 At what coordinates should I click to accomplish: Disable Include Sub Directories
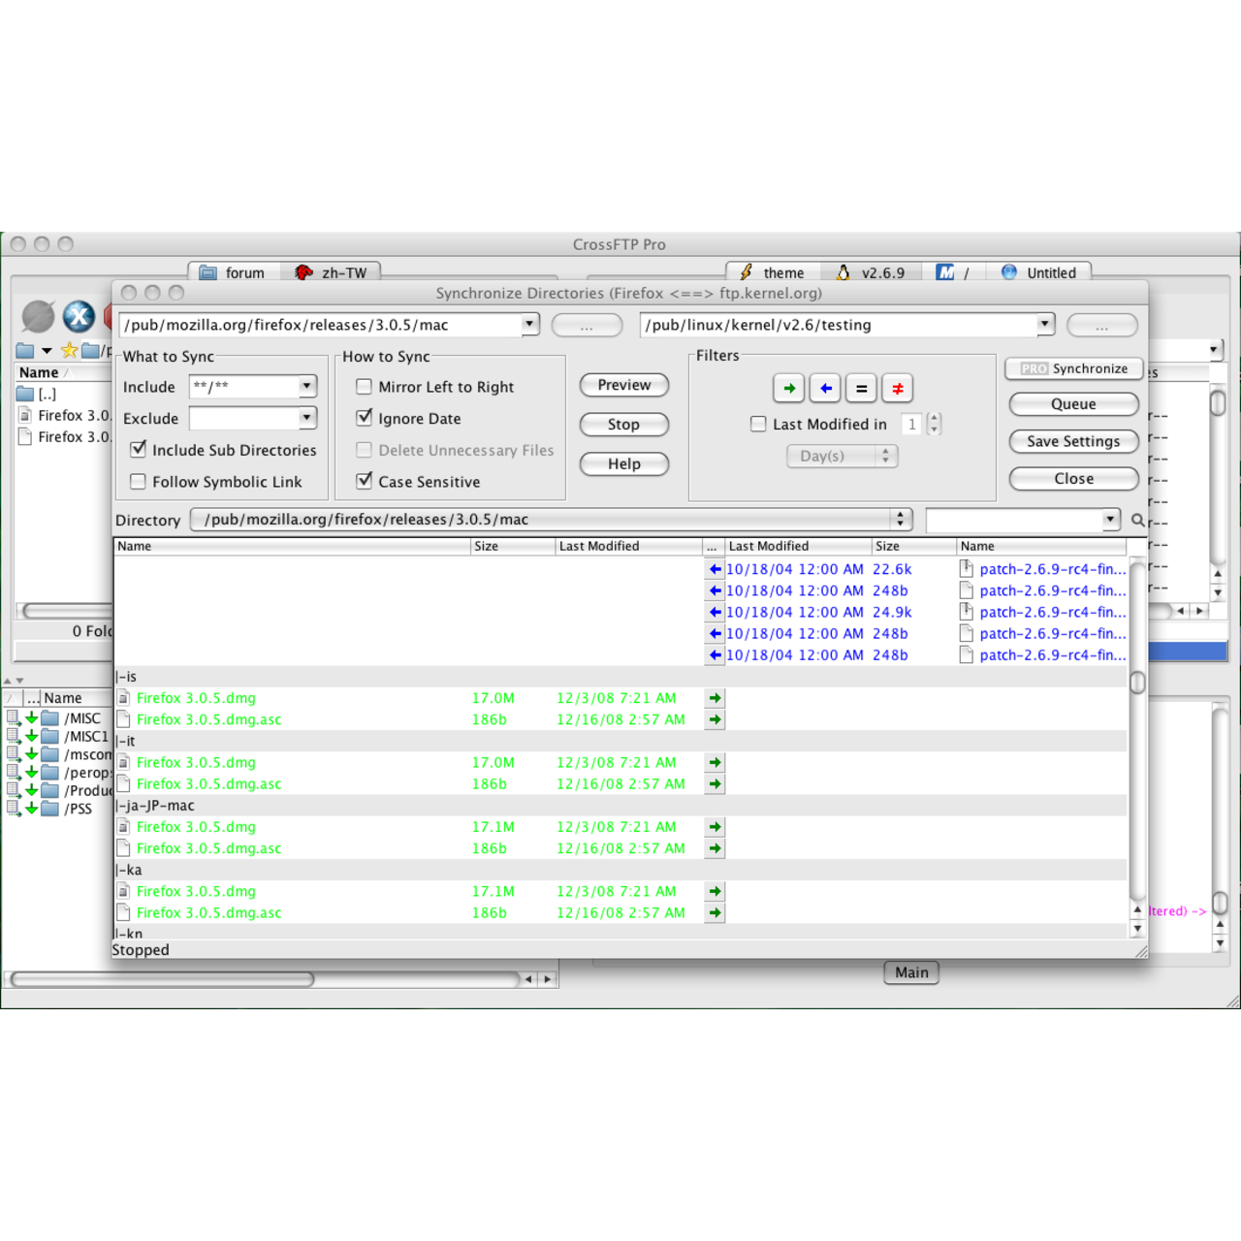[x=138, y=449]
